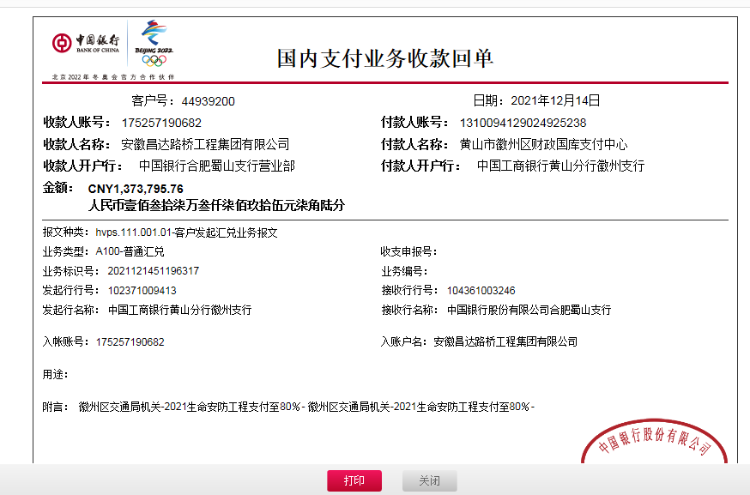Screen dimensions: 750x495
Task: Click the 附言 remark text line
Action: pos(306,407)
